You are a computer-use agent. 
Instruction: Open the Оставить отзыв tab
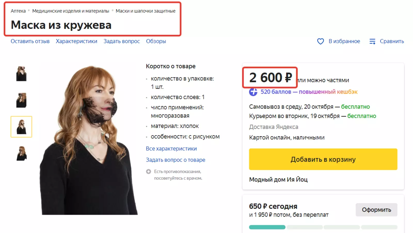click(30, 41)
